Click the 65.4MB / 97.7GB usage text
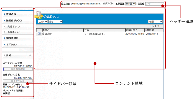Viewport: 194px width, 100px height. point(23,78)
